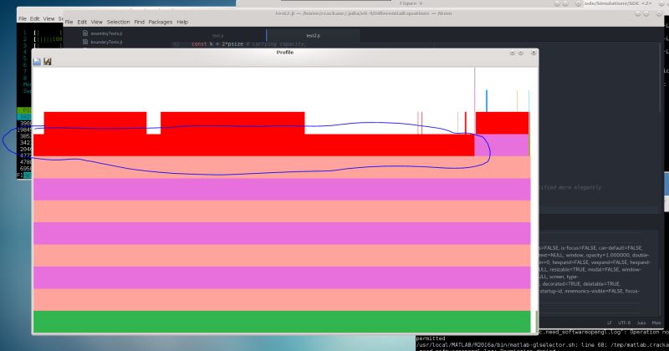Click the blue vertical spike in flame graph

(487, 101)
